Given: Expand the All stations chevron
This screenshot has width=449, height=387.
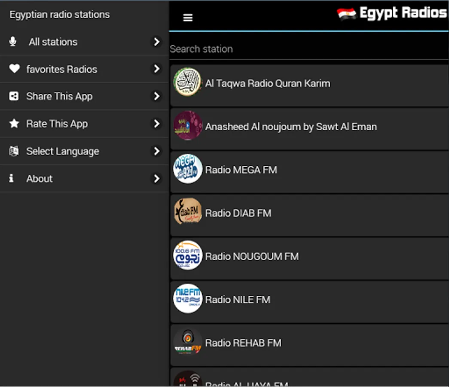Looking at the screenshot, I should point(156,42).
